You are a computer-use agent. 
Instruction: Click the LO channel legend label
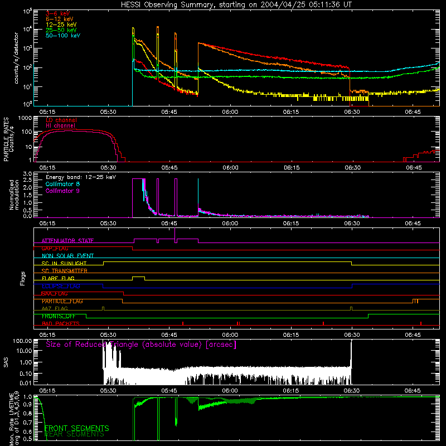point(61,120)
